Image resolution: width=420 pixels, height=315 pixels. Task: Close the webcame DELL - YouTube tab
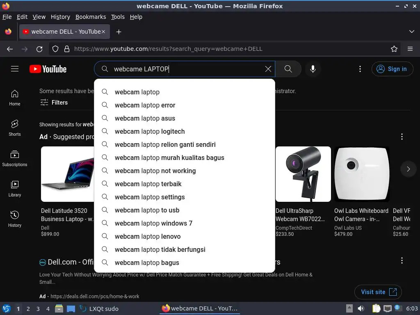103,32
